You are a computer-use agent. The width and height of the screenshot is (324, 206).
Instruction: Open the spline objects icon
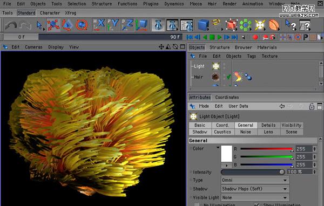coord(217,25)
